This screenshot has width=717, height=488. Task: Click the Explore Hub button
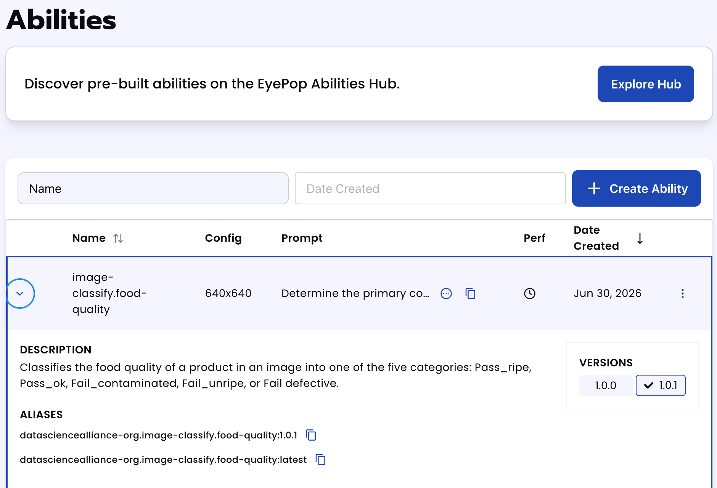point(645,84)
